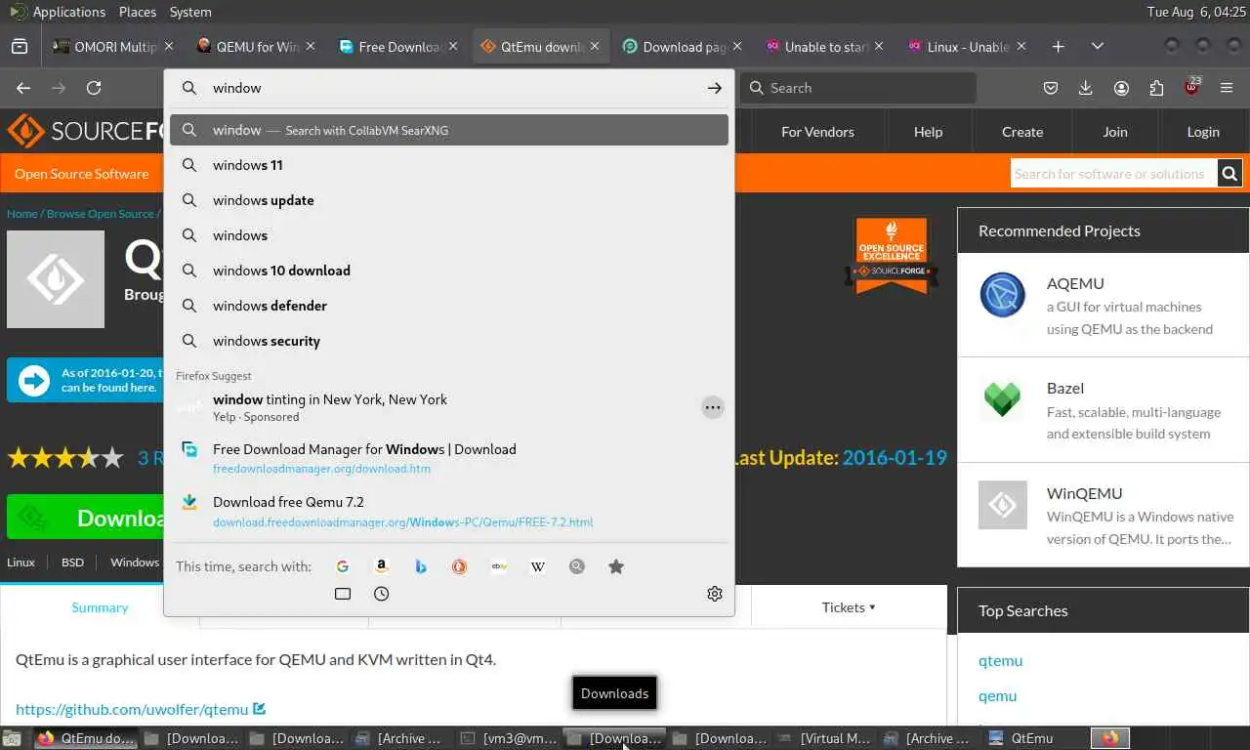Search with Amazon one-off engine icon
The height and width of the screenshot is (750, 1250).
coord(382,566)
